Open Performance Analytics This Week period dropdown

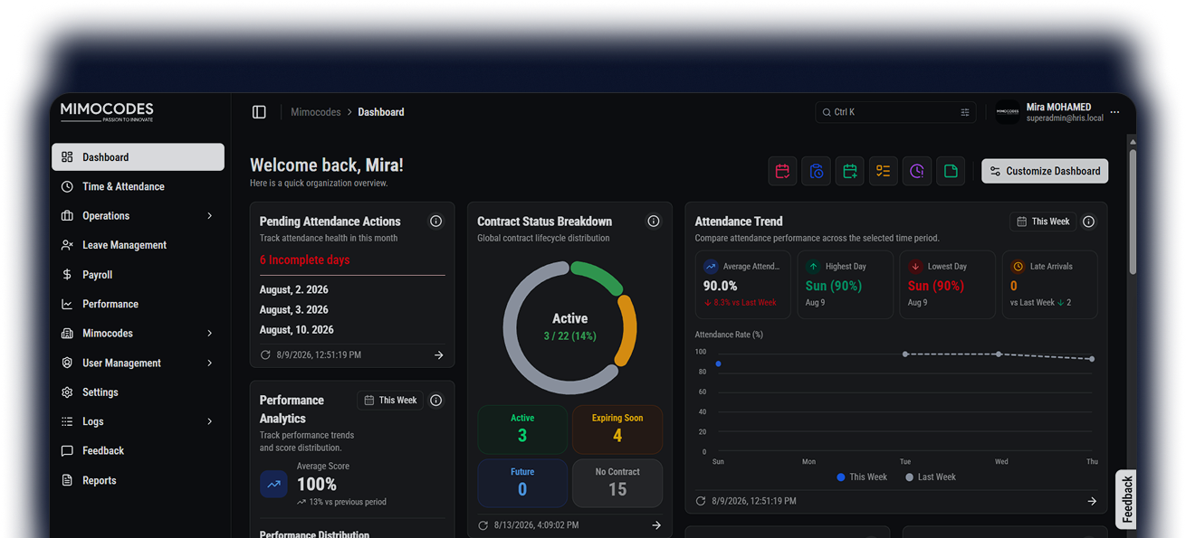click(x=390, y=400)
